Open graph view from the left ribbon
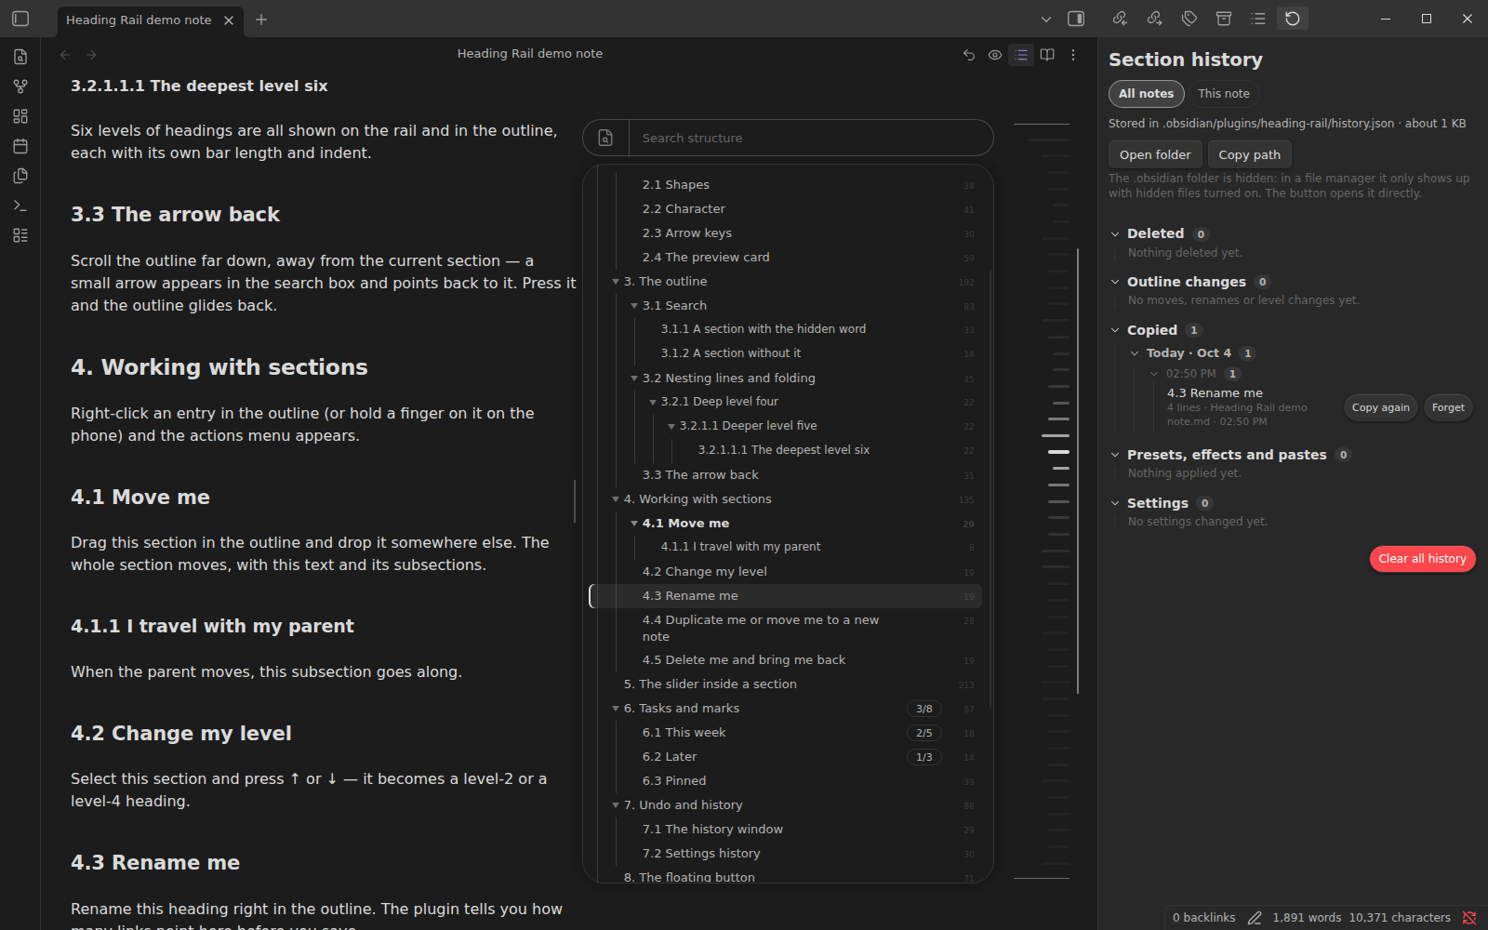Image resolution: width=1488 pixels, height=930 pixels. pos(20,86)
